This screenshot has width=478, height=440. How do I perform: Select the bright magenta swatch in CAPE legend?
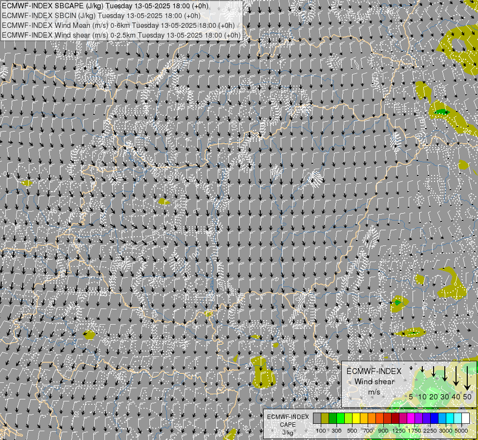(x=411, y=418)
